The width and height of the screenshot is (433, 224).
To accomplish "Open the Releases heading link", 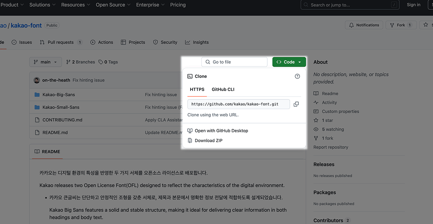I will (x=324, y=164).
